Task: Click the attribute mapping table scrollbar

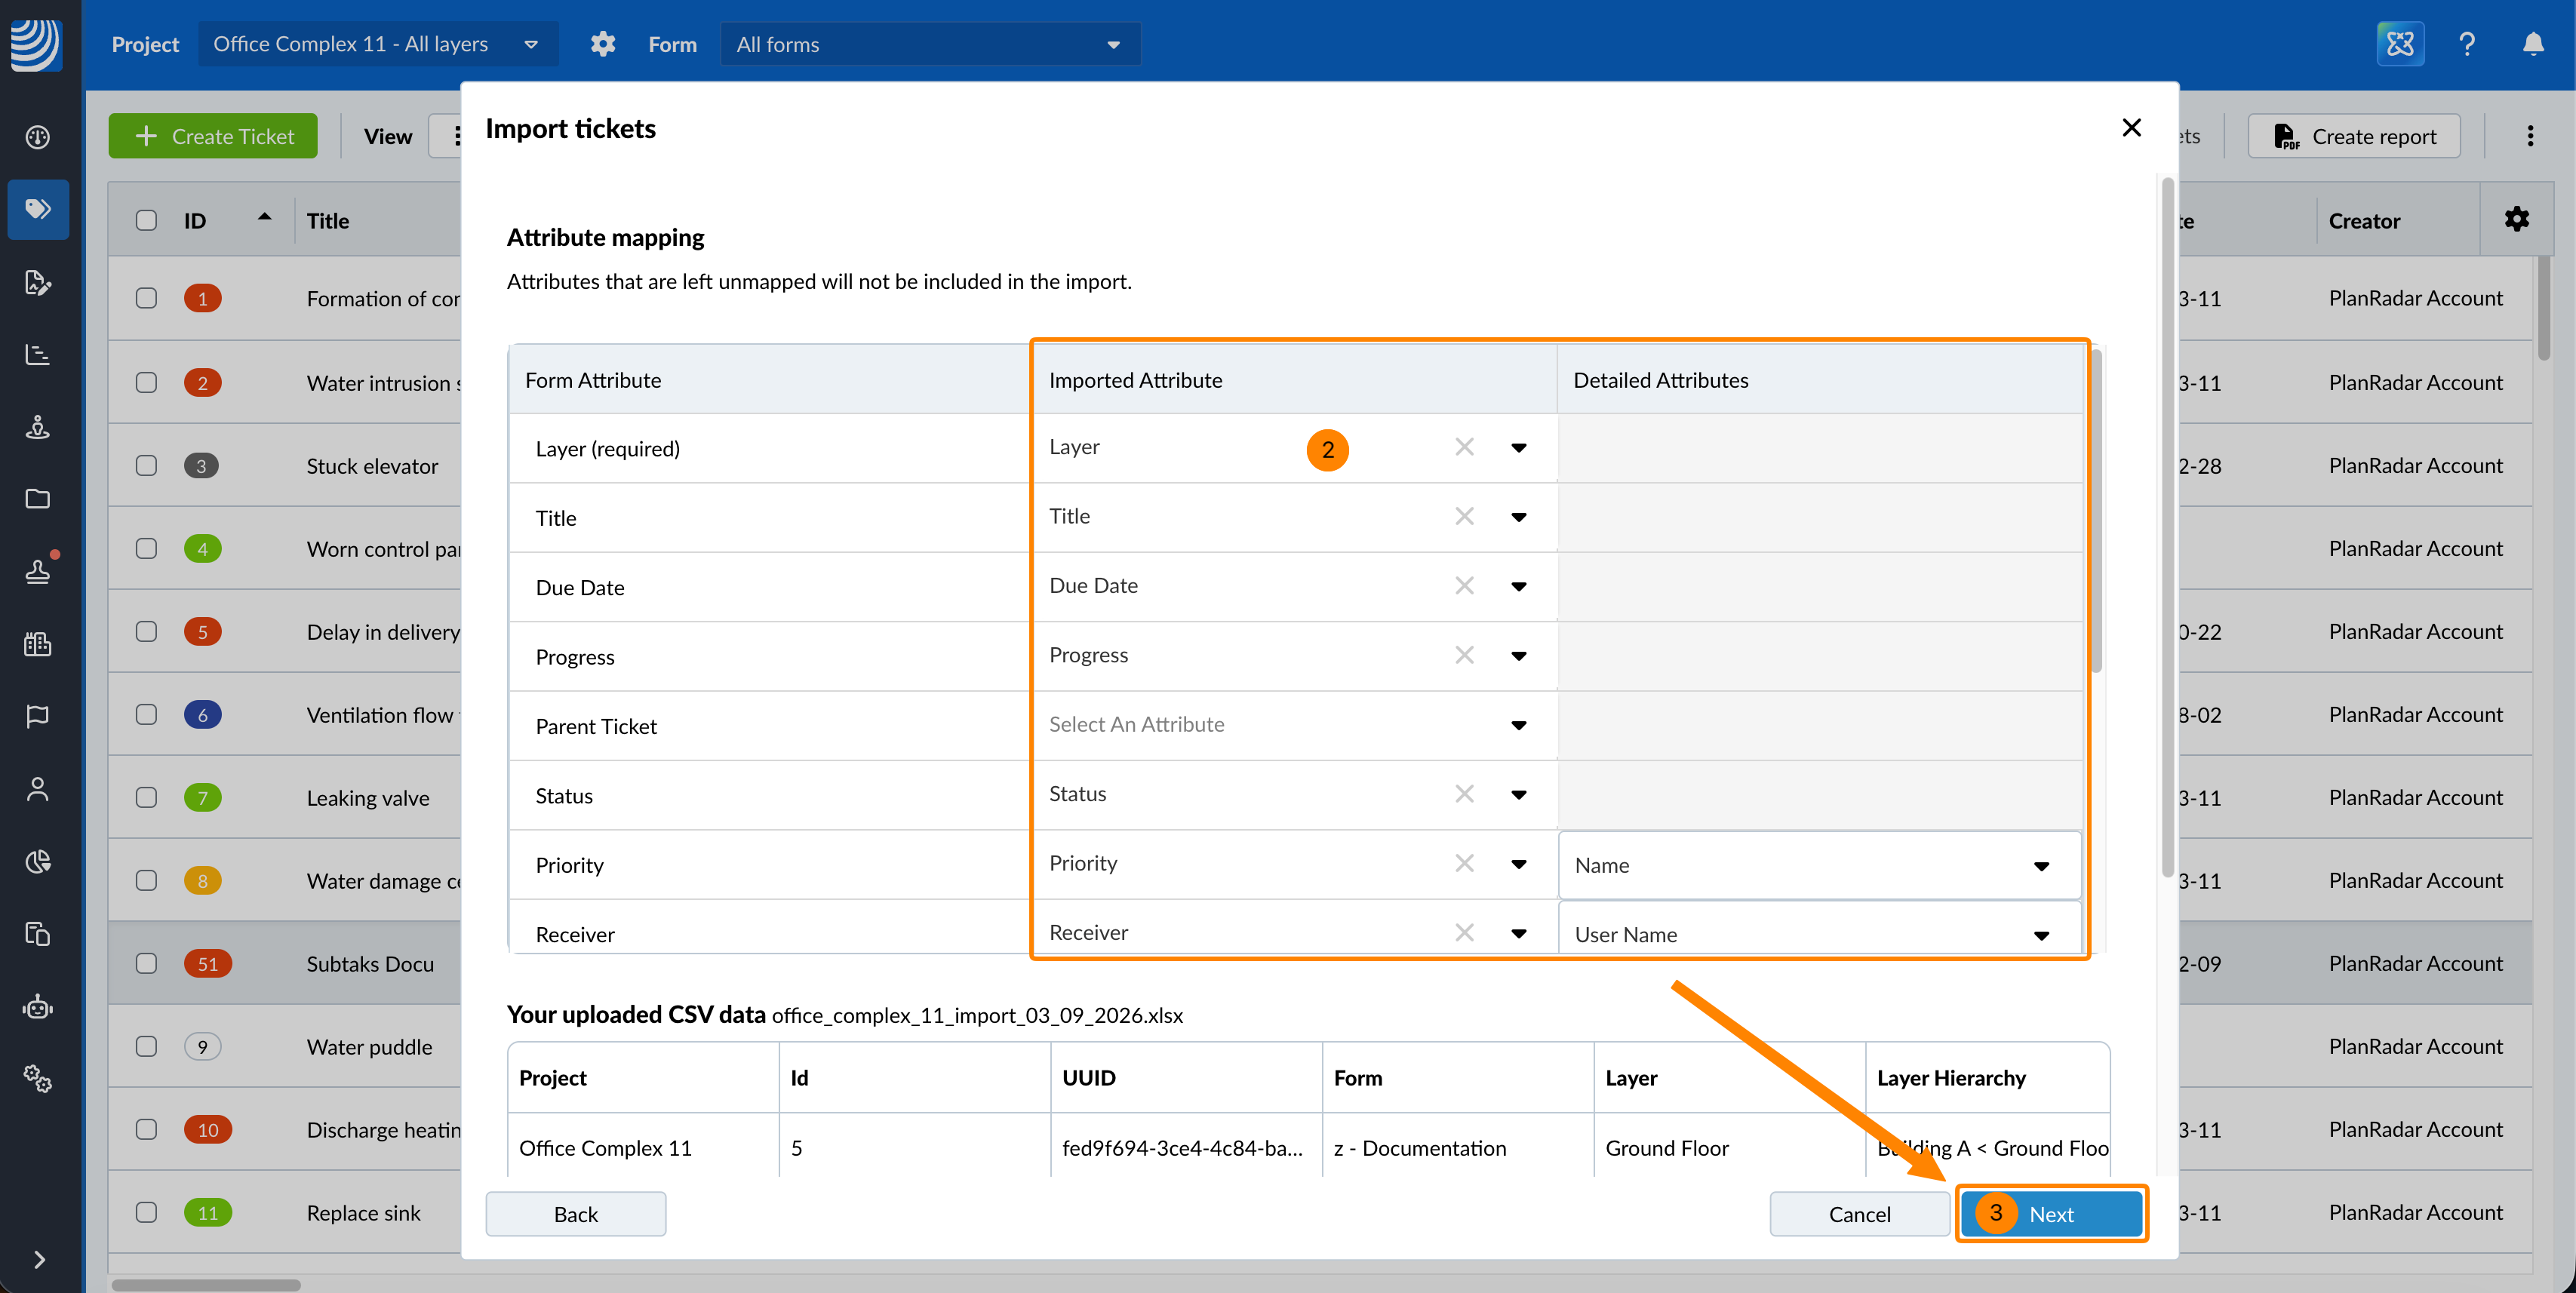Action: click(2096, 510)
